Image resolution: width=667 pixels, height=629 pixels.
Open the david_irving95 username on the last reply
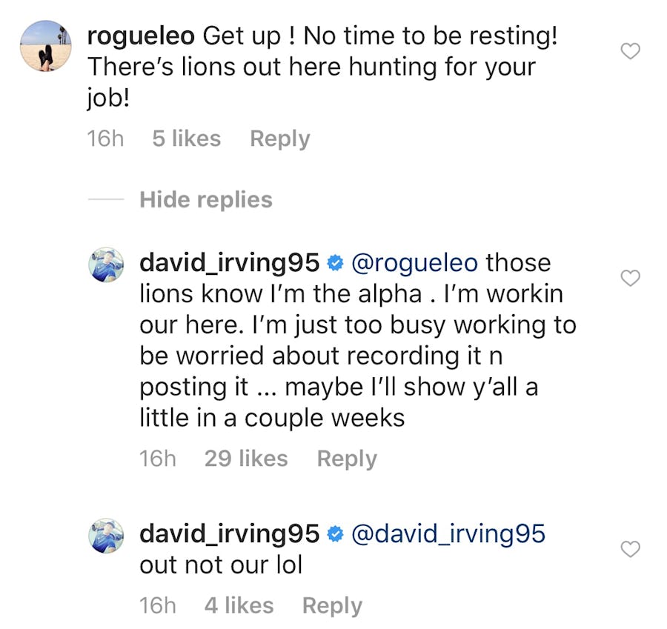pos(230,534)
